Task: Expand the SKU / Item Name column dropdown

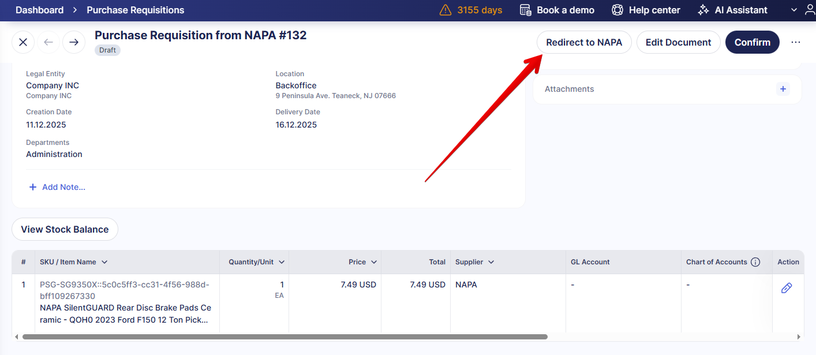Action: click(x=104, y=262)
